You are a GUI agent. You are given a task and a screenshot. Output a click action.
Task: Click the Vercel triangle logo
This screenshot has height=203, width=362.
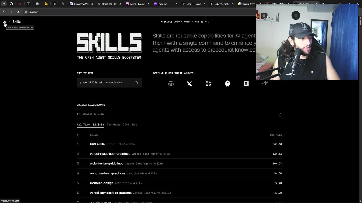[x=5, y=21]
